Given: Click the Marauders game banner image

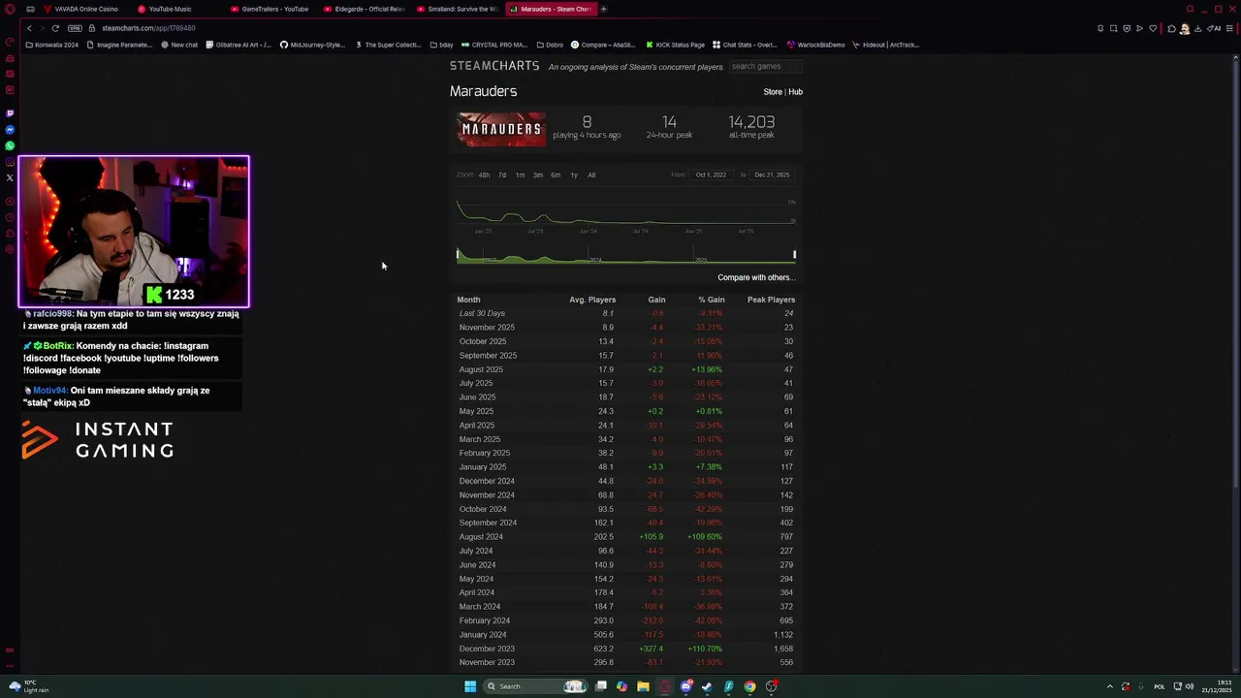Looking at the screenshot, I should click(501, 129).
